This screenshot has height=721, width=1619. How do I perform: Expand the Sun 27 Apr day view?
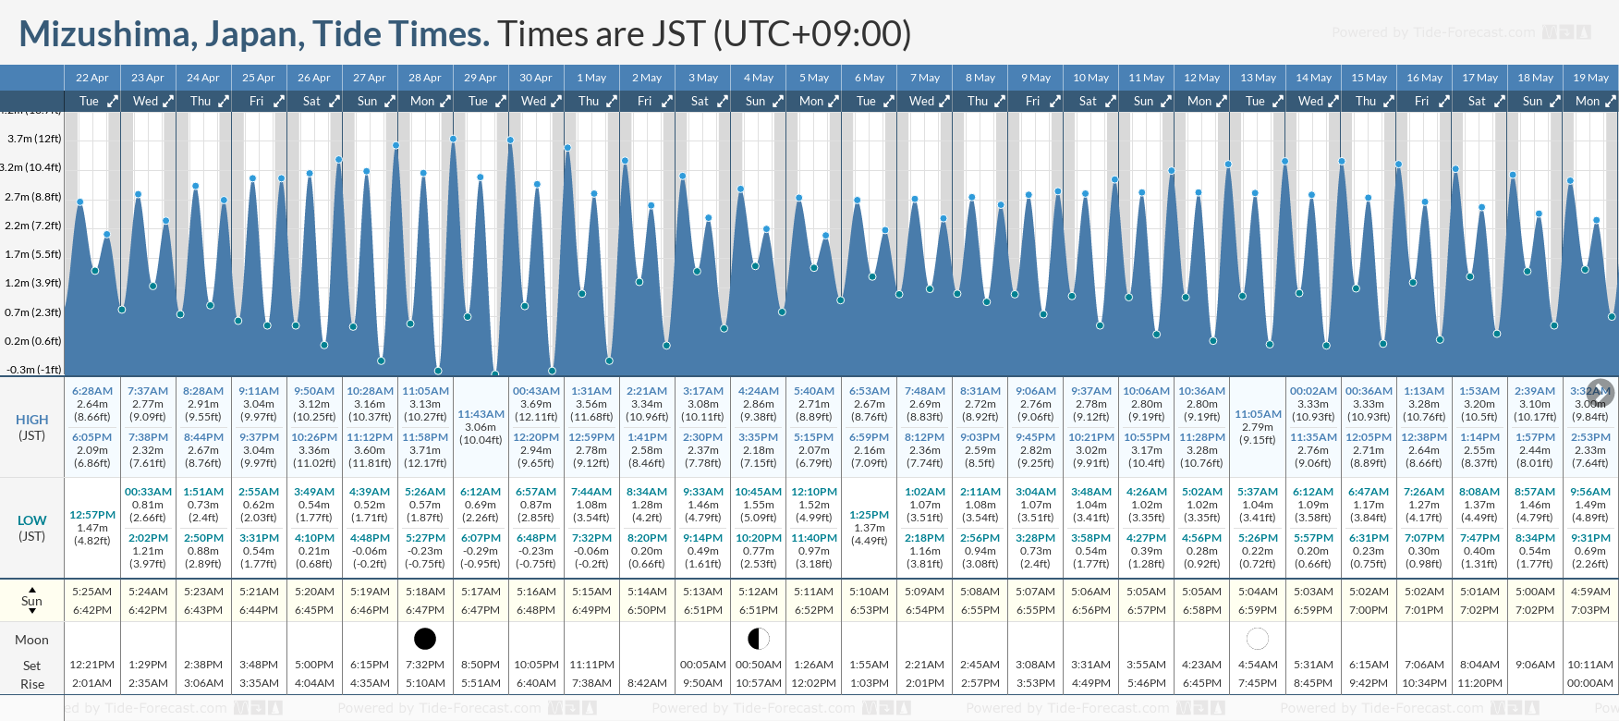point(390,101)
